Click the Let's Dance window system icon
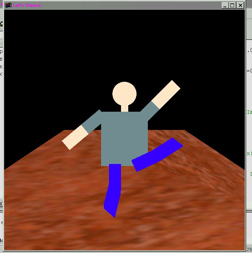 pos(8,5)
